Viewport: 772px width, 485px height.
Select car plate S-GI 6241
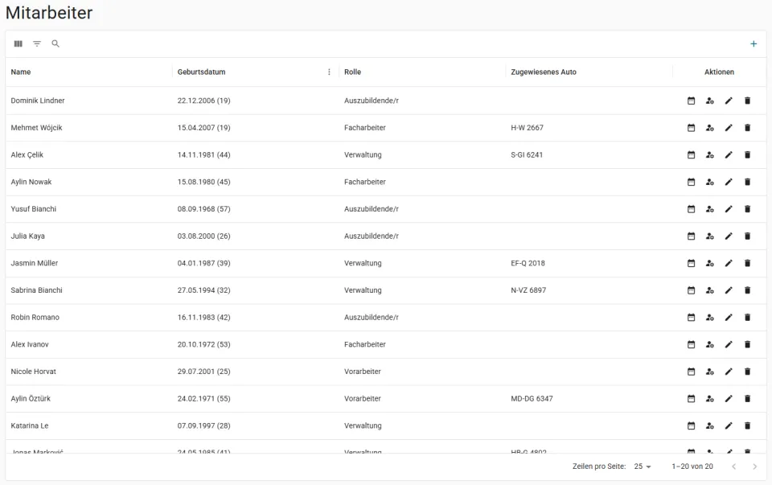point(527,154)
